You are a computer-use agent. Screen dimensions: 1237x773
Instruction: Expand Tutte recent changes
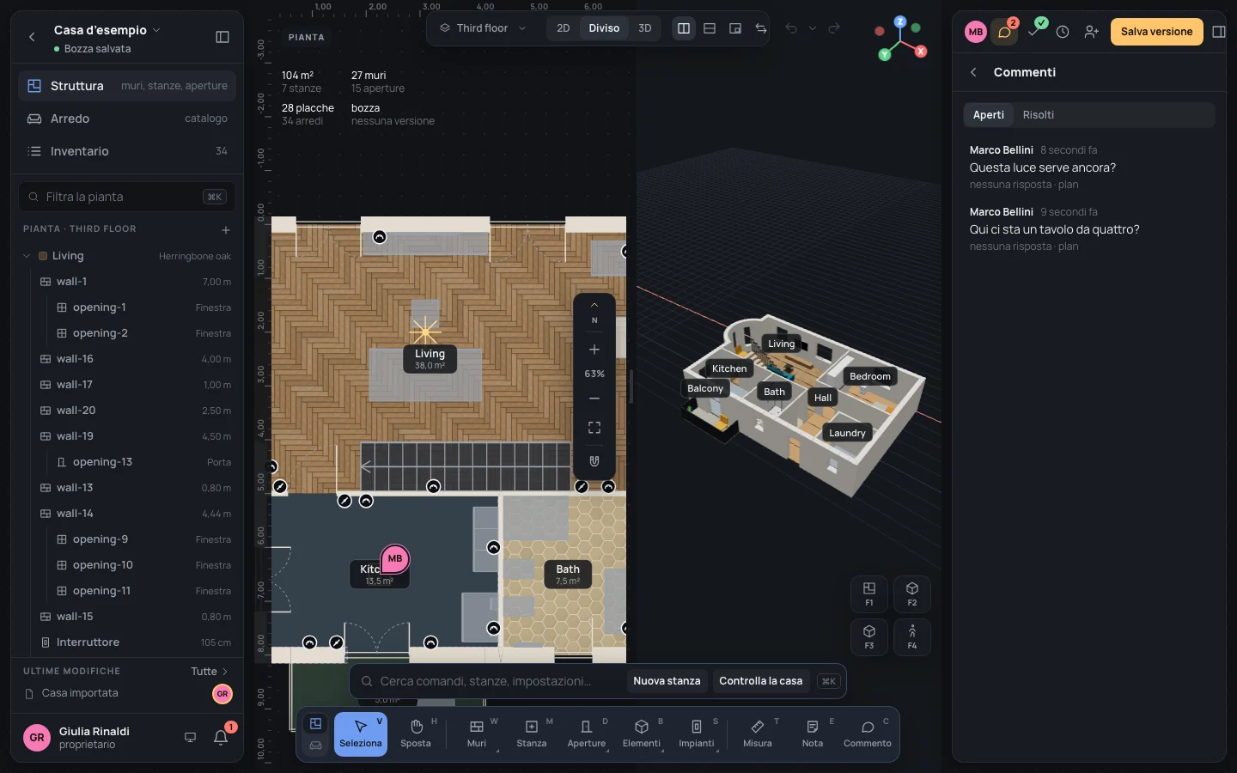click(x=210, y=672)
